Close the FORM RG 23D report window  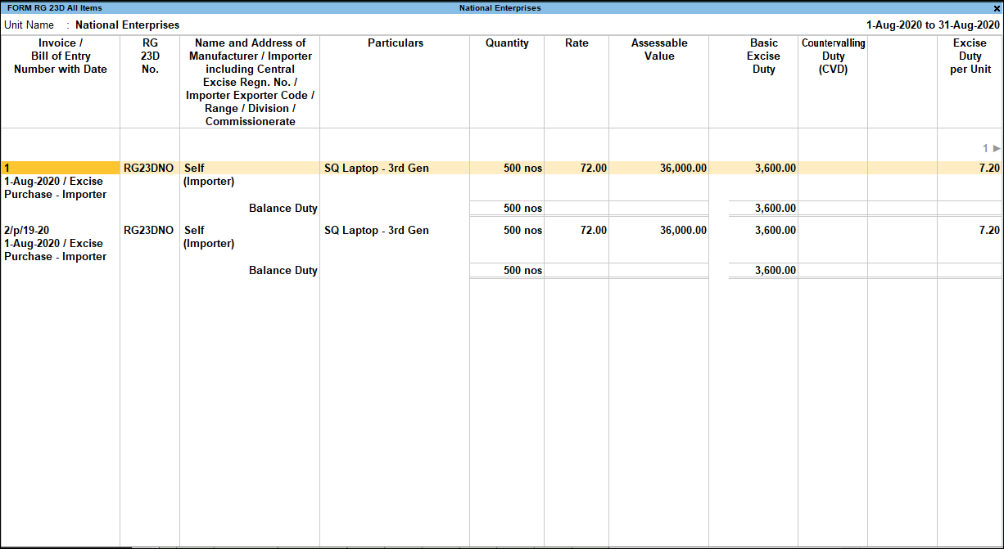coord(997,8)
